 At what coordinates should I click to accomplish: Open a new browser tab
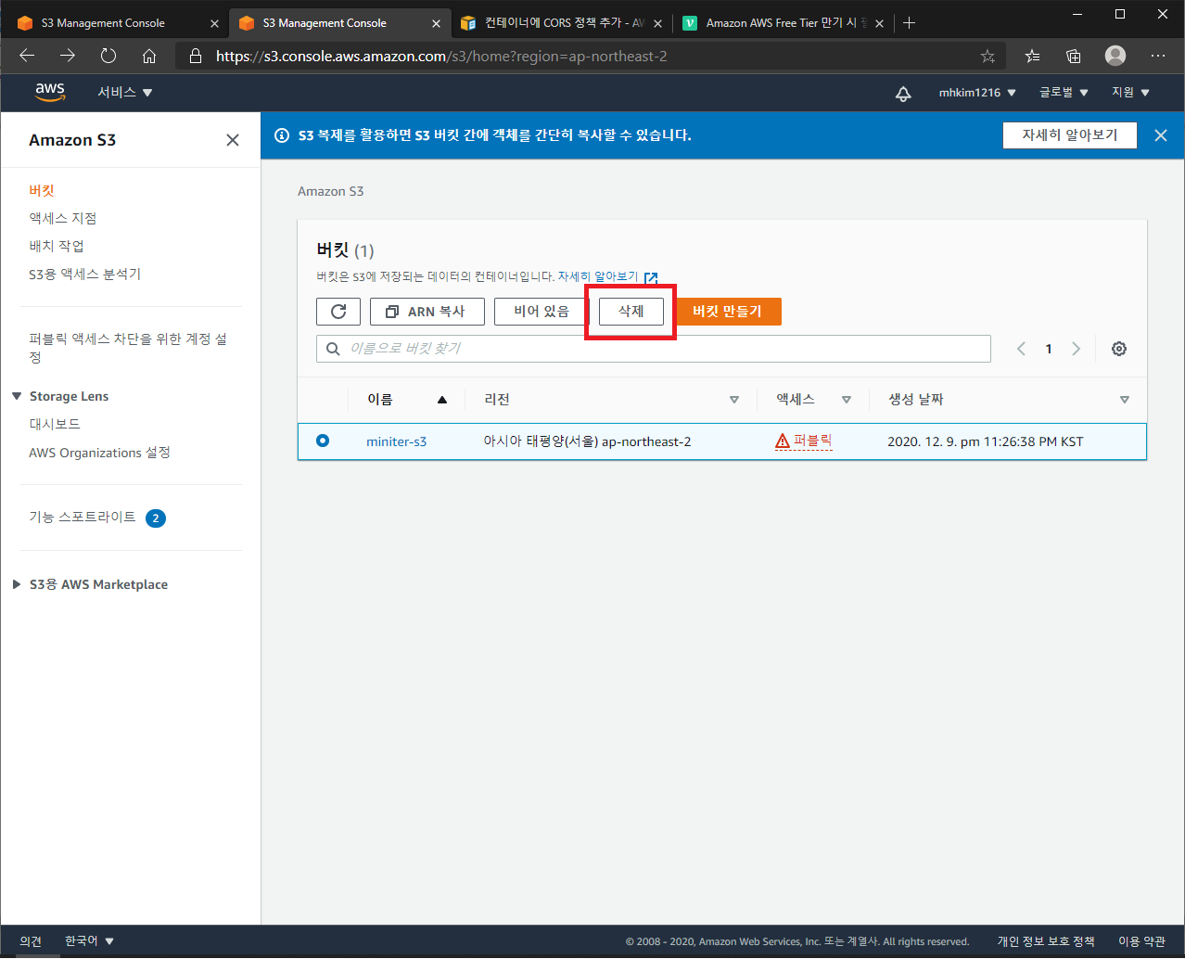coord(909,23)
